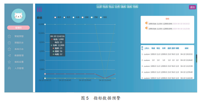Click table time cell 04-10 12:59:40
The height and width of the screenshot is (103, 206).
point(186,72)
